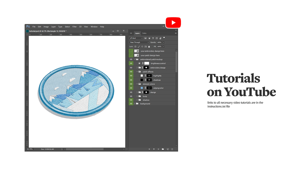
Task: Click the horizontal canvas scrollbar
Action: click(85, 149)
